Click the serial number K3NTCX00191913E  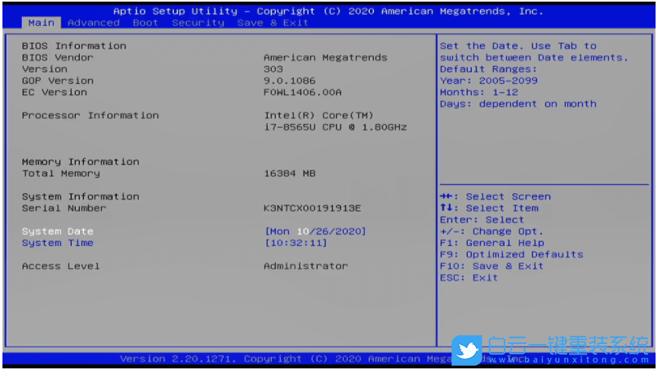tap(312, 208)
